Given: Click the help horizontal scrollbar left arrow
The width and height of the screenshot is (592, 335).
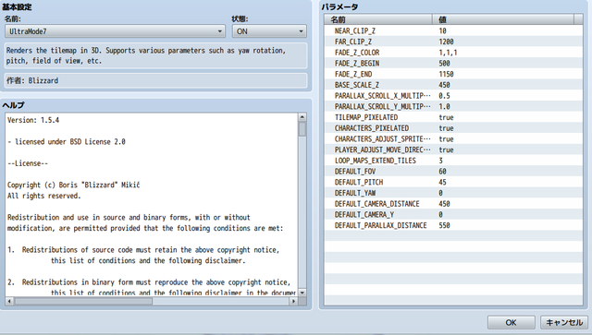Looking at the screenshot, I should point(9,301).
